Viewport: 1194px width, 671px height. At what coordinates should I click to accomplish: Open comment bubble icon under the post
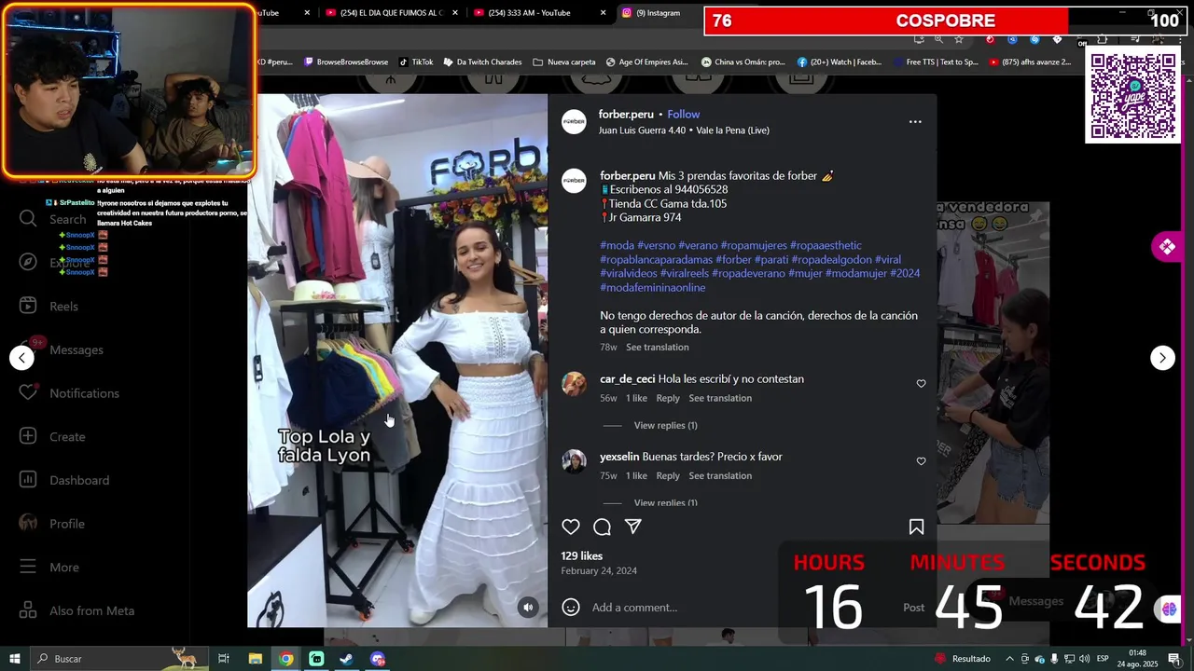[602, 527]
